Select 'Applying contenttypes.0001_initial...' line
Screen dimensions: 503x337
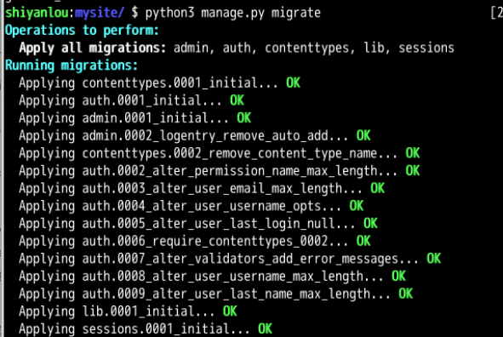tap(159, 83)
